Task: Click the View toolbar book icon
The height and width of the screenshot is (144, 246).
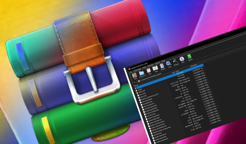Action: click(x=155, y=68)
